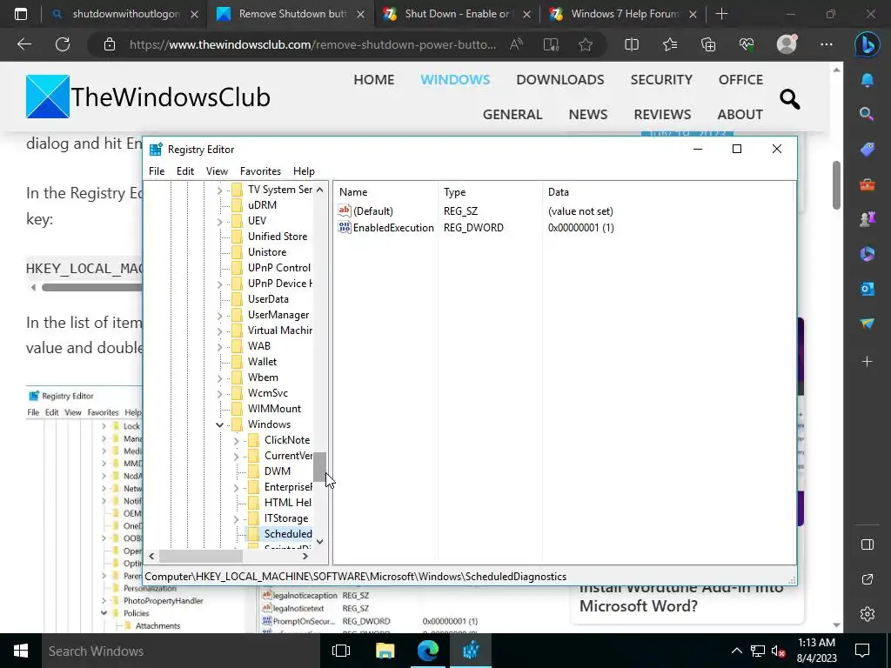Open the Favorites list icon
The height and width of the screenshot is (668, 891).
670,44
